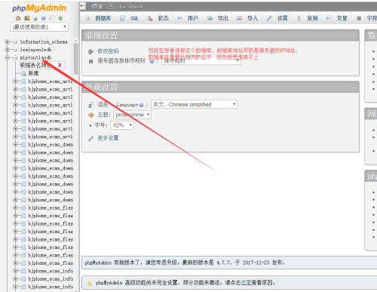Viewport: 377px width, 292px height.
Task: Click the help icon beside 服务器连接排序规则
Action: 152,61
